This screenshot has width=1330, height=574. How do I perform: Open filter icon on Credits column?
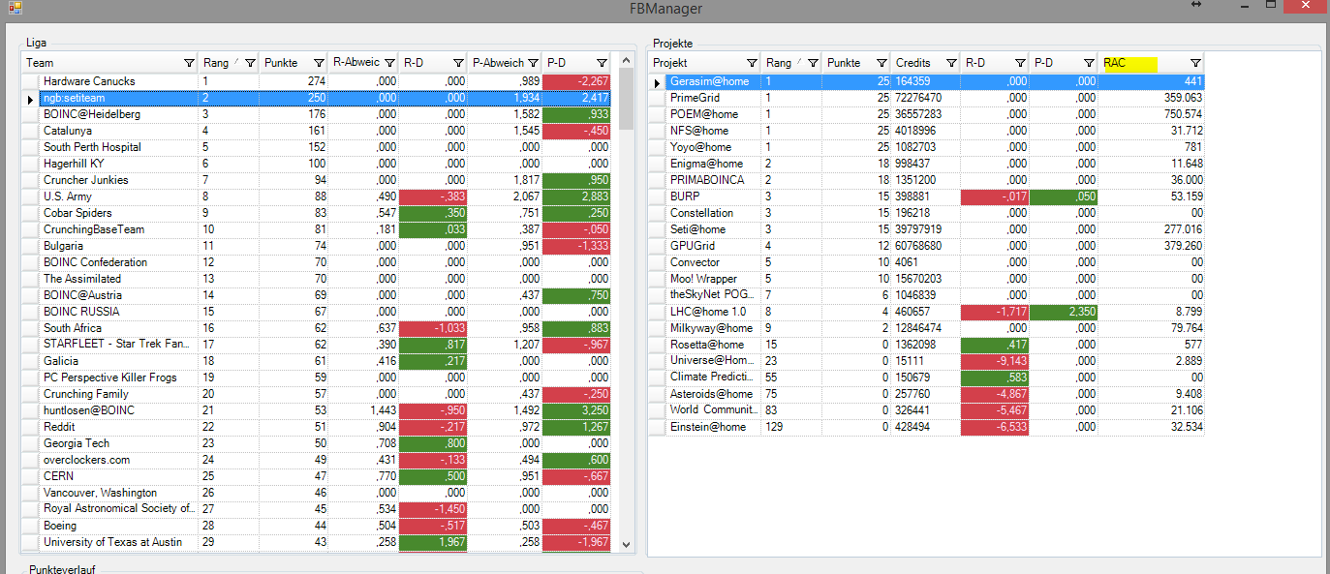coord(950,63)
